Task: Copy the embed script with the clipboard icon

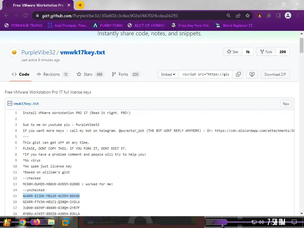Action: (238, 74)
